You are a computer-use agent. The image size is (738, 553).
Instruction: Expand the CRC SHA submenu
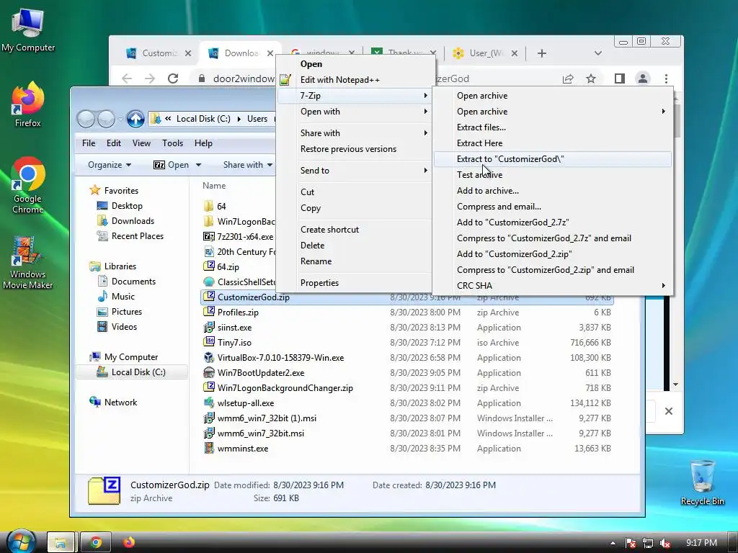tap(553, 285)
